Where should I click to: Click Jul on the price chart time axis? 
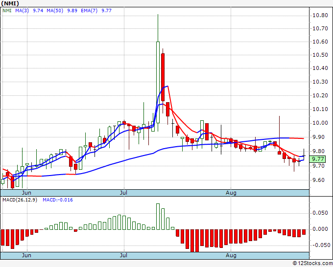123,193
